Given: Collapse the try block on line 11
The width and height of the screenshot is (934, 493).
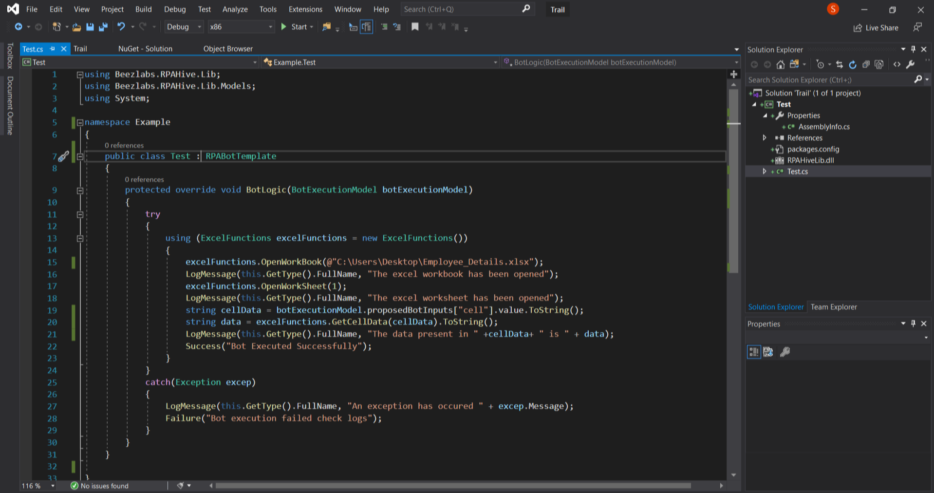Looking at the screenshot, I should coord(80,214).
